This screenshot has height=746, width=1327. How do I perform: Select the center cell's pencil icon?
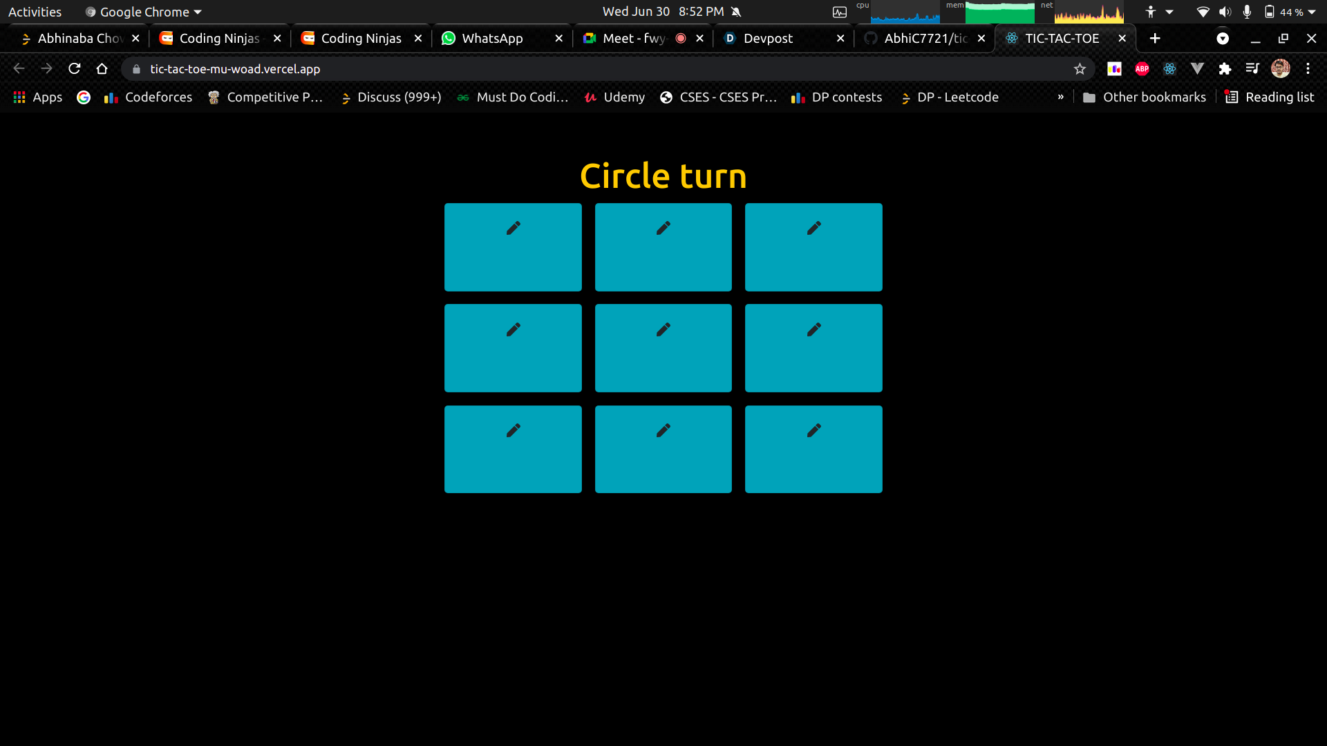coord(663,329)
